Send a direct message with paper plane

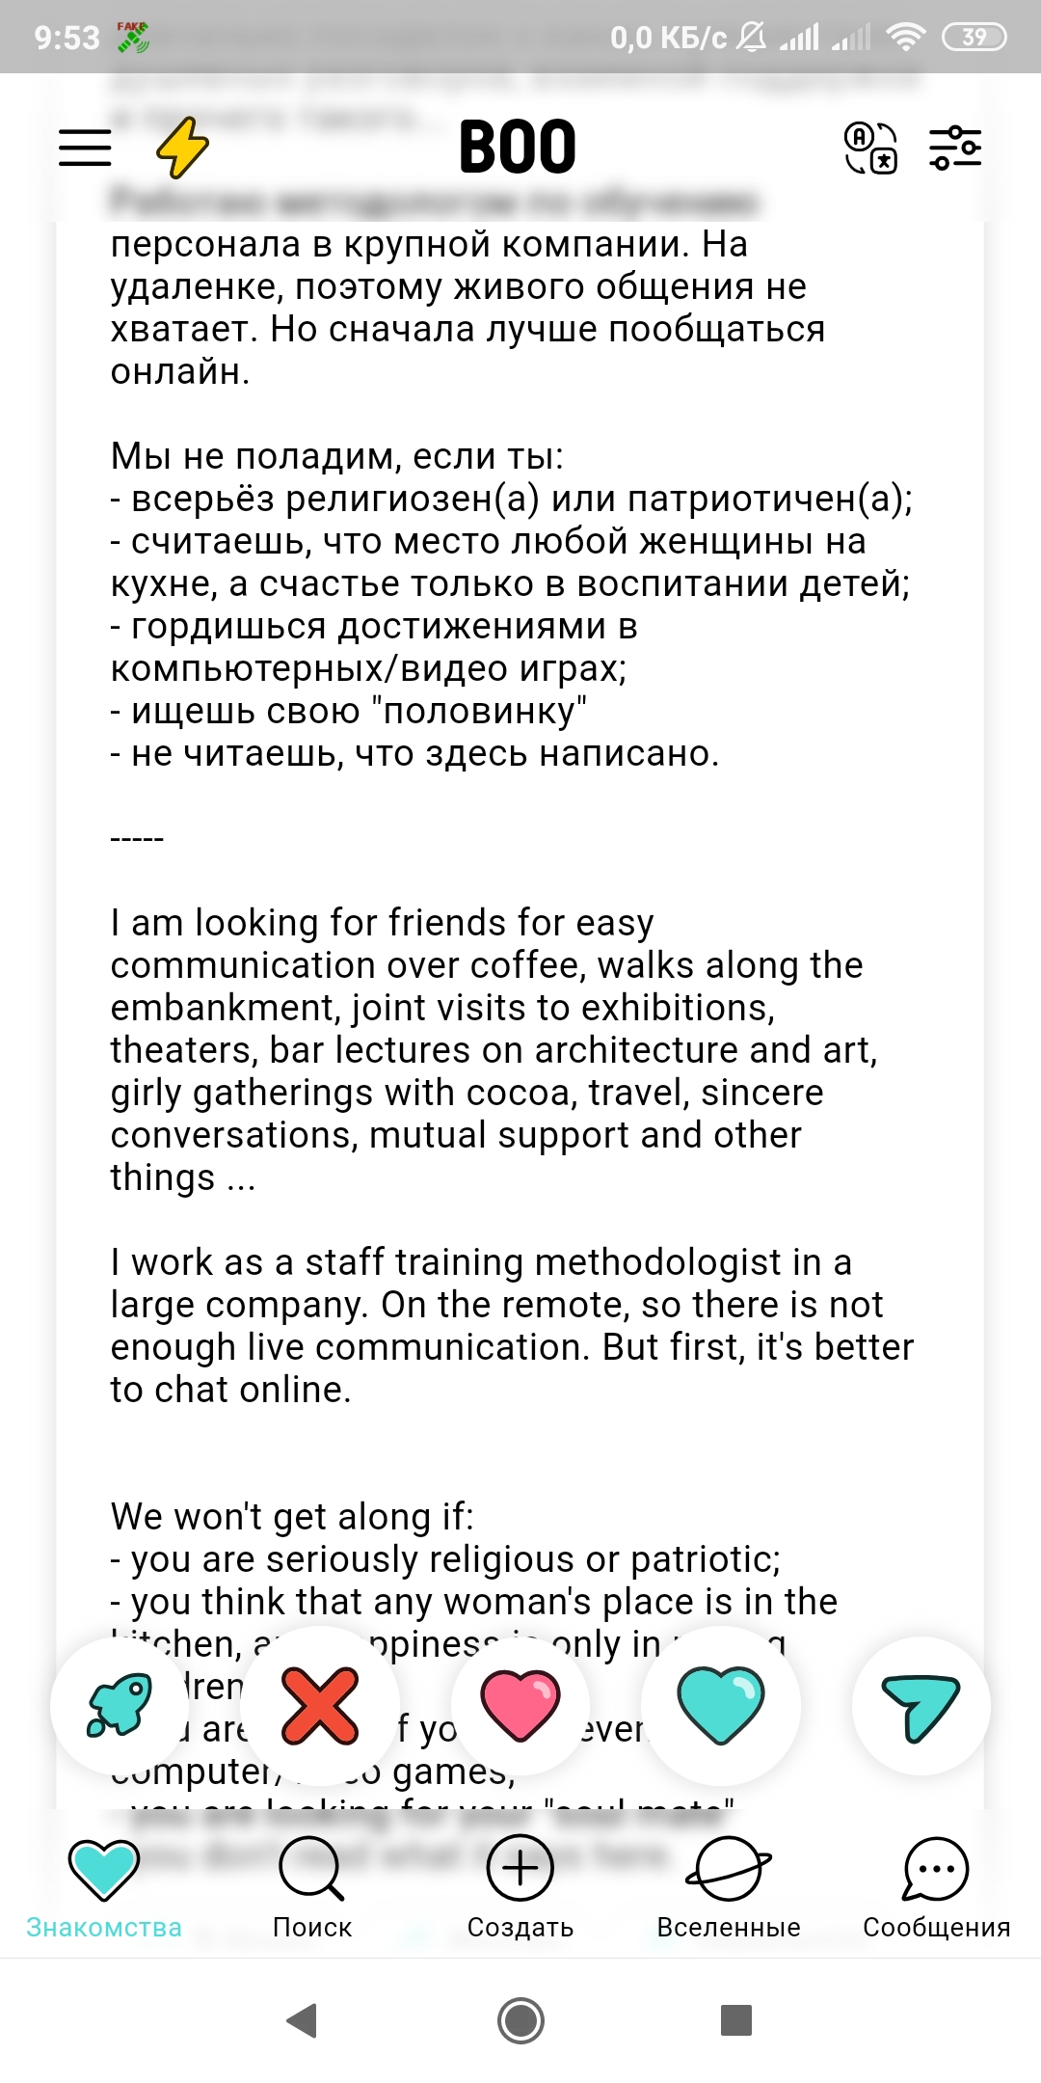(921, 1705)
